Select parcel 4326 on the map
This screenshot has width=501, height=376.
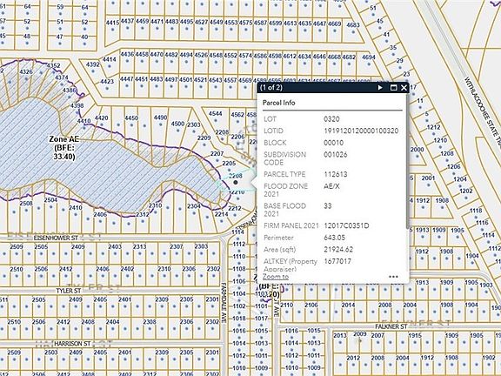(x=25, y=71)
